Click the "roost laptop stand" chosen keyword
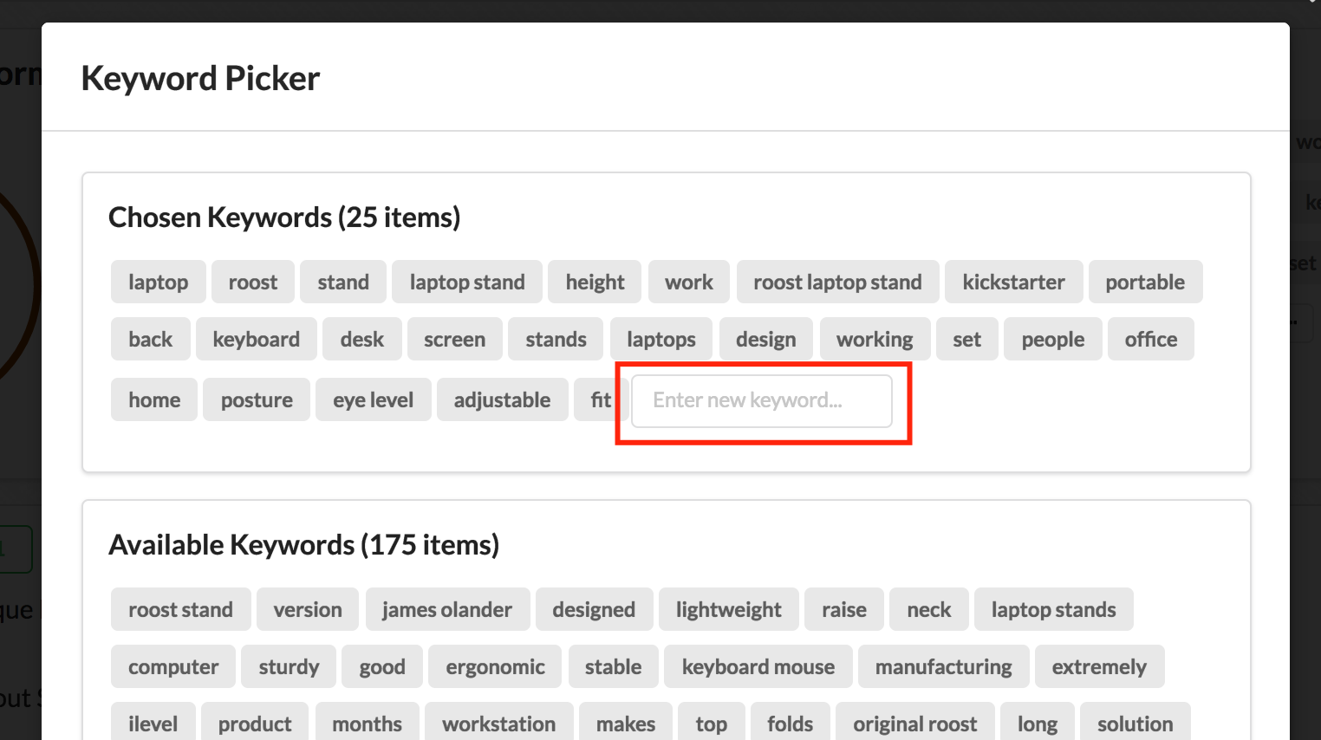Screen dimensions: 1321x740 coord(836,282)
